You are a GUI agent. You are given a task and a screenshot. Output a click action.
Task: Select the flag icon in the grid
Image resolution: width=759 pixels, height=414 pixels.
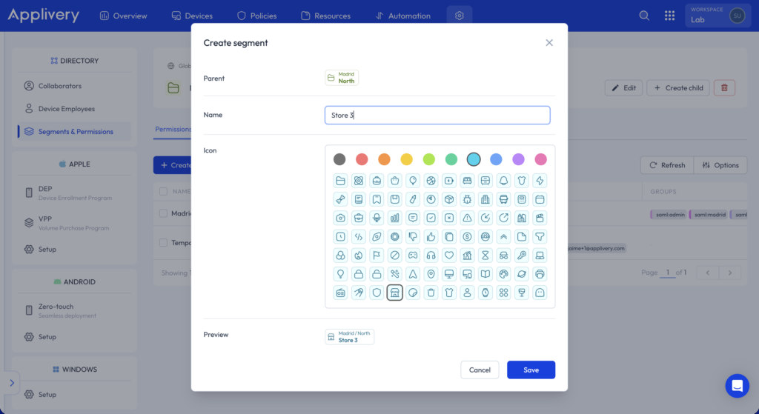point(377,256)
